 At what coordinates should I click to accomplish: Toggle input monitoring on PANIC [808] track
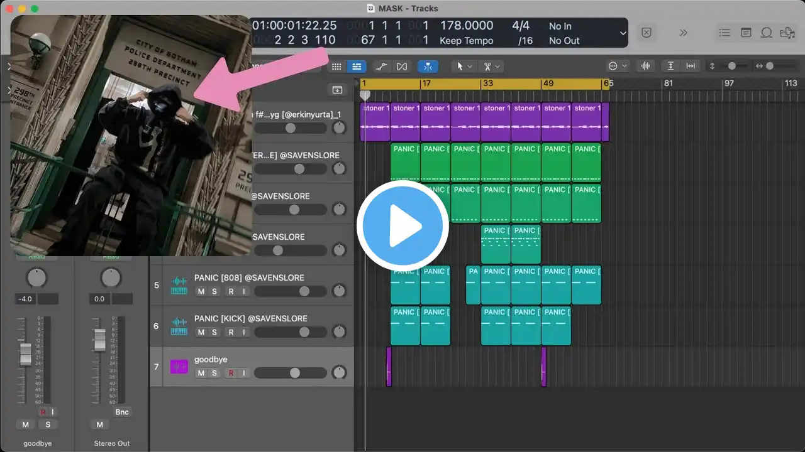[x=244, y=291]
